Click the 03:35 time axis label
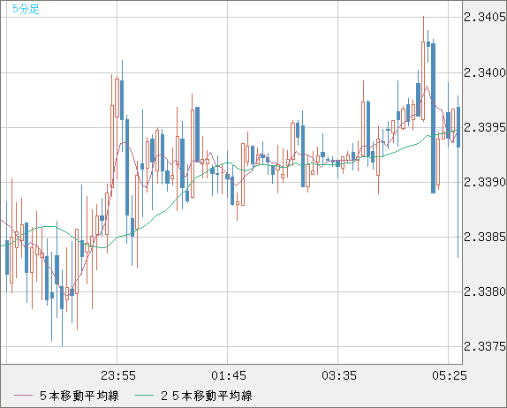 (339, 375)
